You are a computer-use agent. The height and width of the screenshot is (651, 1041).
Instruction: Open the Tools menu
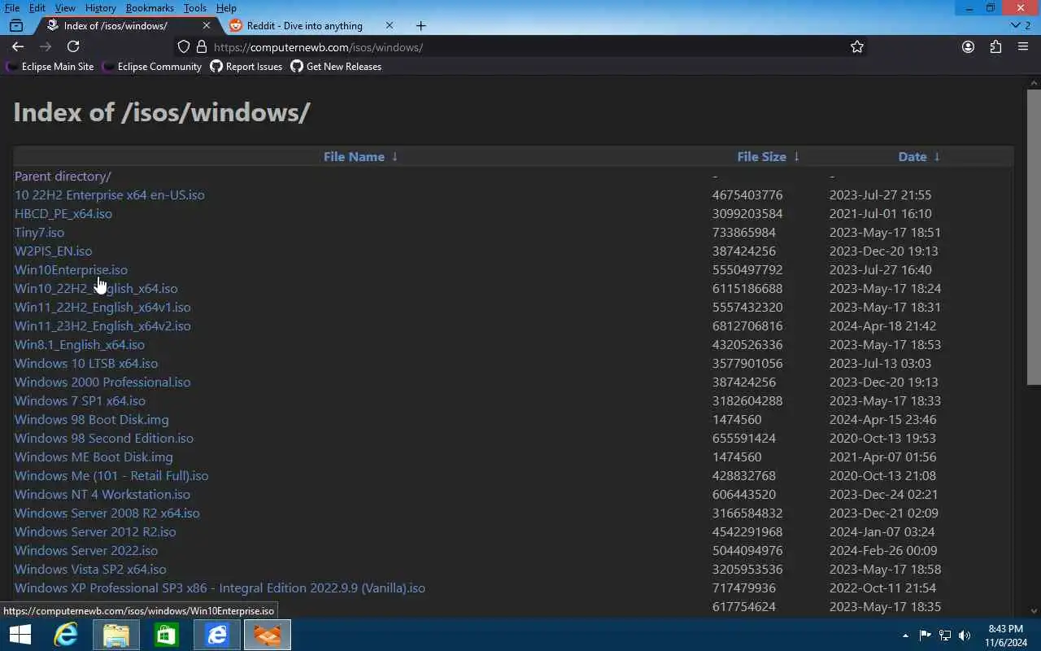[195, 7]
